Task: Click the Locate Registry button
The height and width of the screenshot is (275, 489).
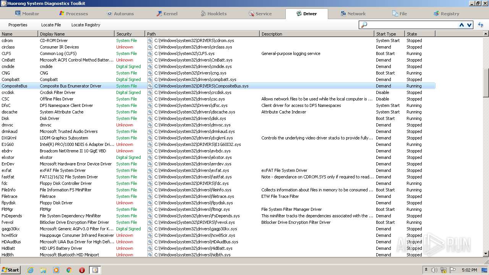Action: tap(86, 25)
